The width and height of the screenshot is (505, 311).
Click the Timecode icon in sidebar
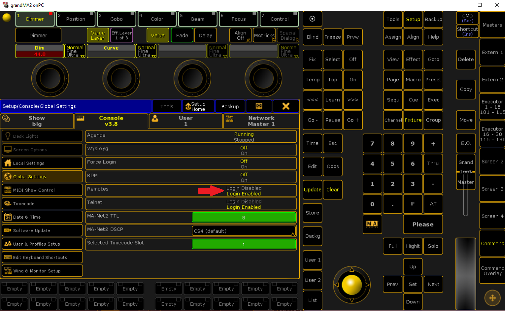pos(8,204)
